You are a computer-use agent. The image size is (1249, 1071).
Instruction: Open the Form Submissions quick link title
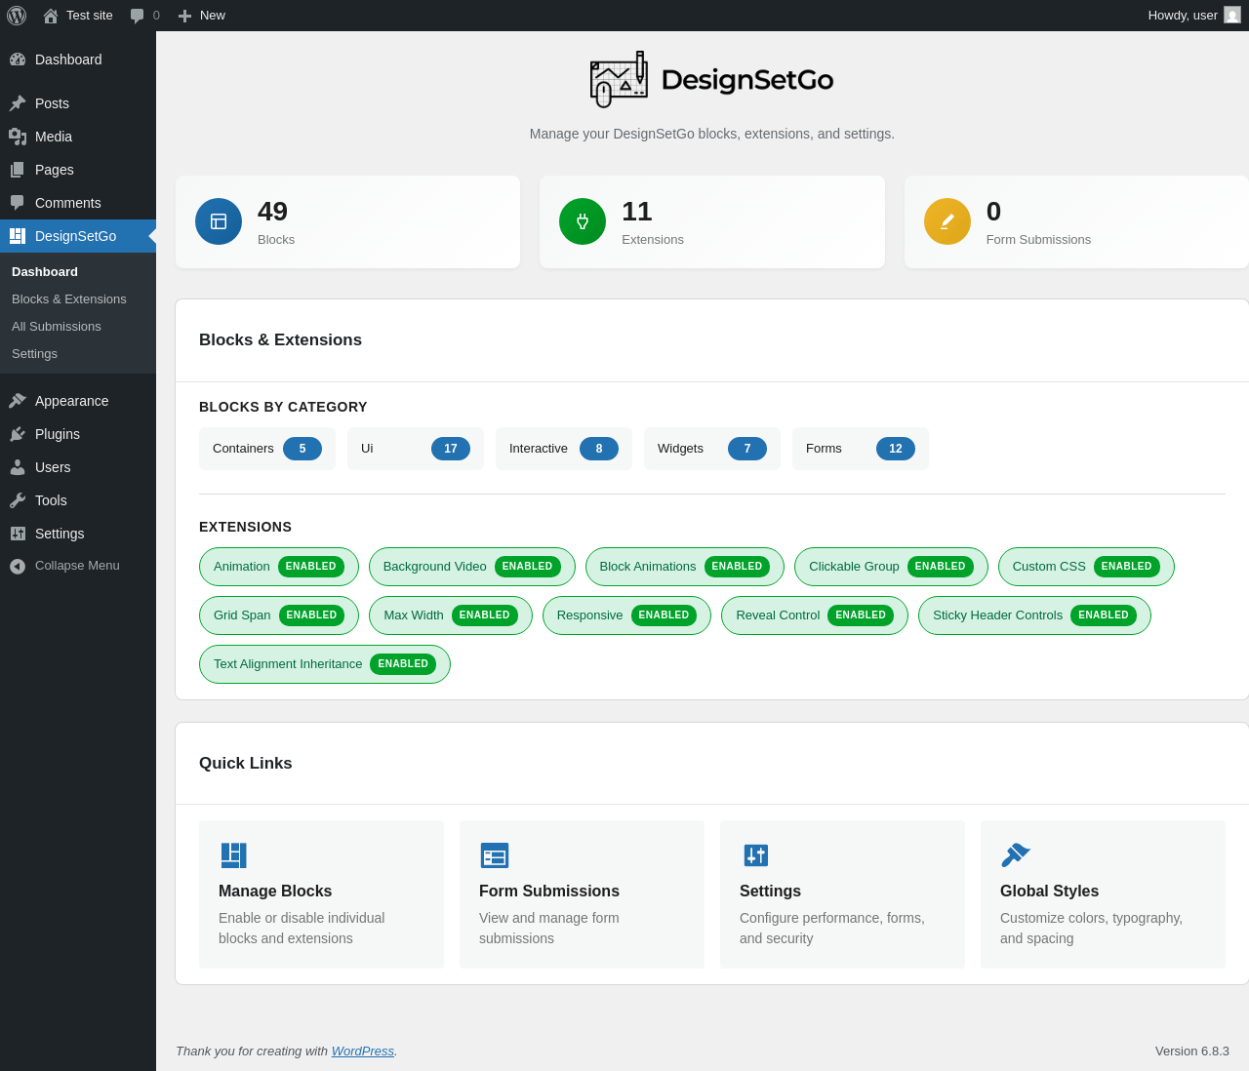click(549, 892)
